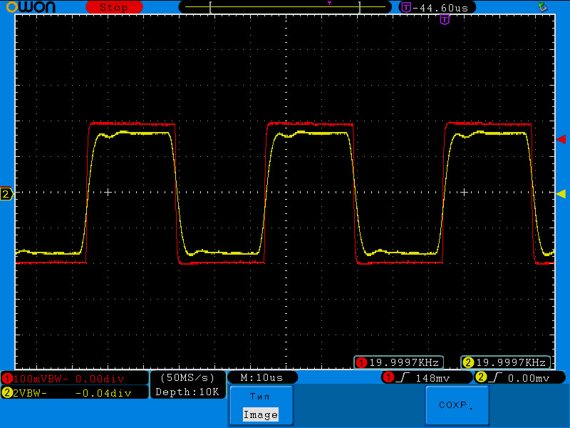
Task: Click the channel 2 zero-level marker on left
Action: point(6,194)
